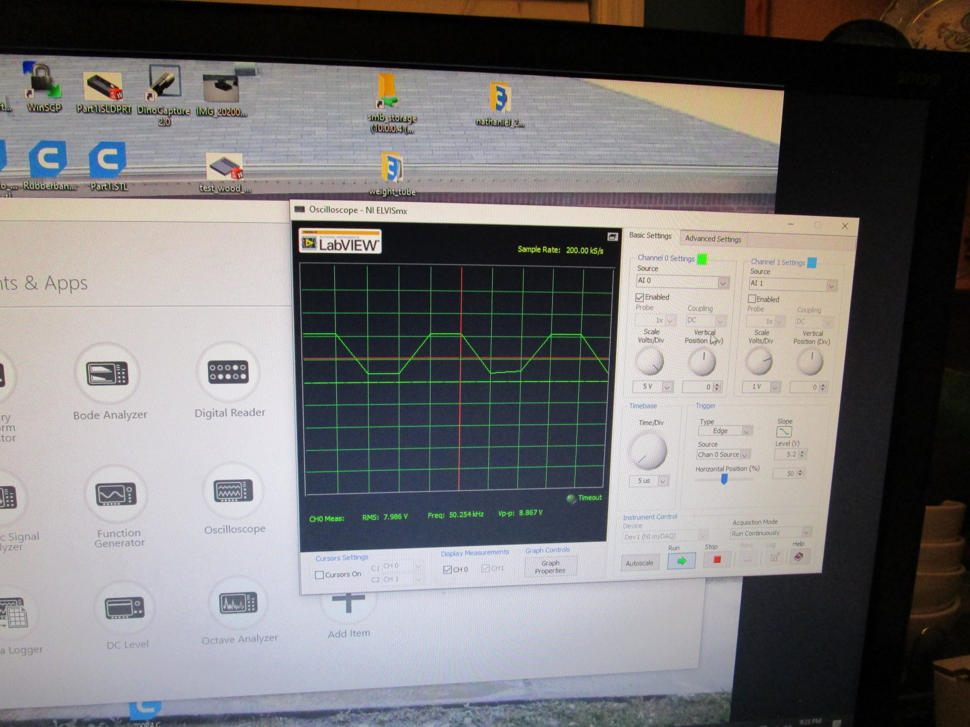The image size is (970, 727).
Task: Open Channel 0 Coupling DC dropdown
Action: [706, 320]
